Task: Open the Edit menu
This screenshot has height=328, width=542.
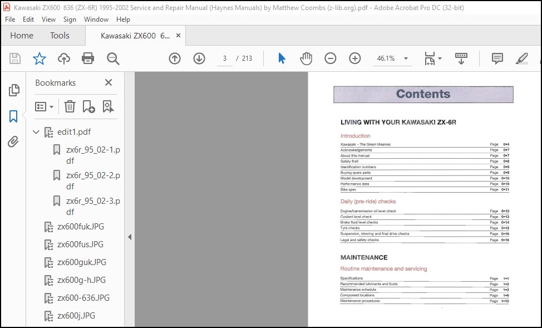Action: click(28, 19)
